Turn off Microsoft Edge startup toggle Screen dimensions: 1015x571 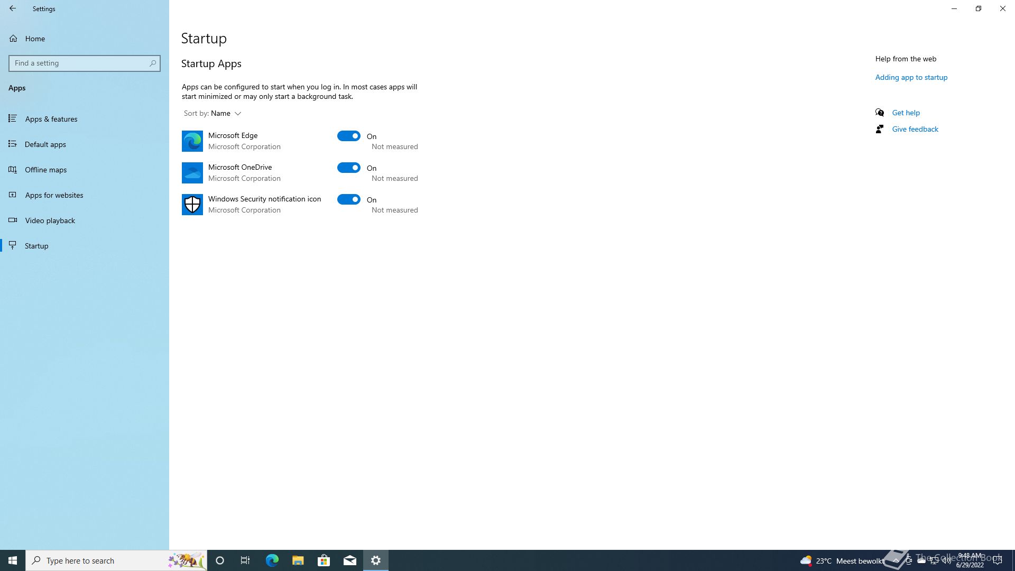pos(349,136)
